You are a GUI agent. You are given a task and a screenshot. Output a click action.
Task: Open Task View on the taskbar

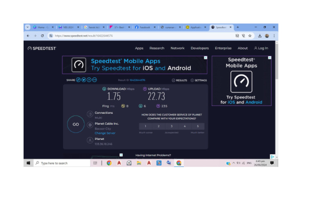pos(95,163)
